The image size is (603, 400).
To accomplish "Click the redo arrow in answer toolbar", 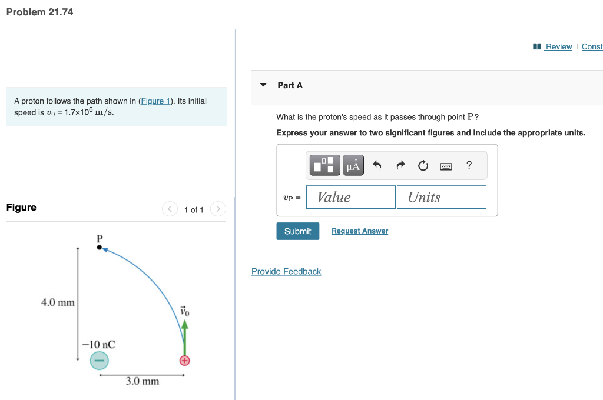I will click(x=399, y=165).
